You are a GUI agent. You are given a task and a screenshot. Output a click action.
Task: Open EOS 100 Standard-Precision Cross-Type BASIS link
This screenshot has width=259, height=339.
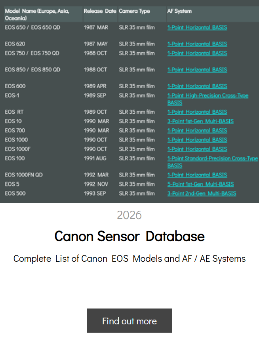pos(213,162)
